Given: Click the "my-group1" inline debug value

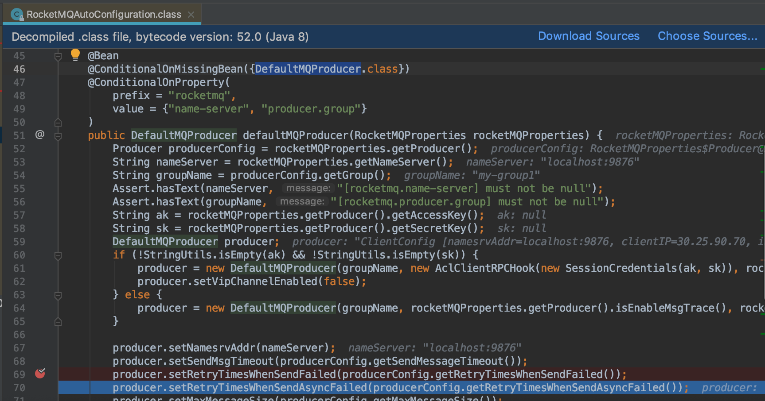Looking at the screenshot, I should click(506, 175).
